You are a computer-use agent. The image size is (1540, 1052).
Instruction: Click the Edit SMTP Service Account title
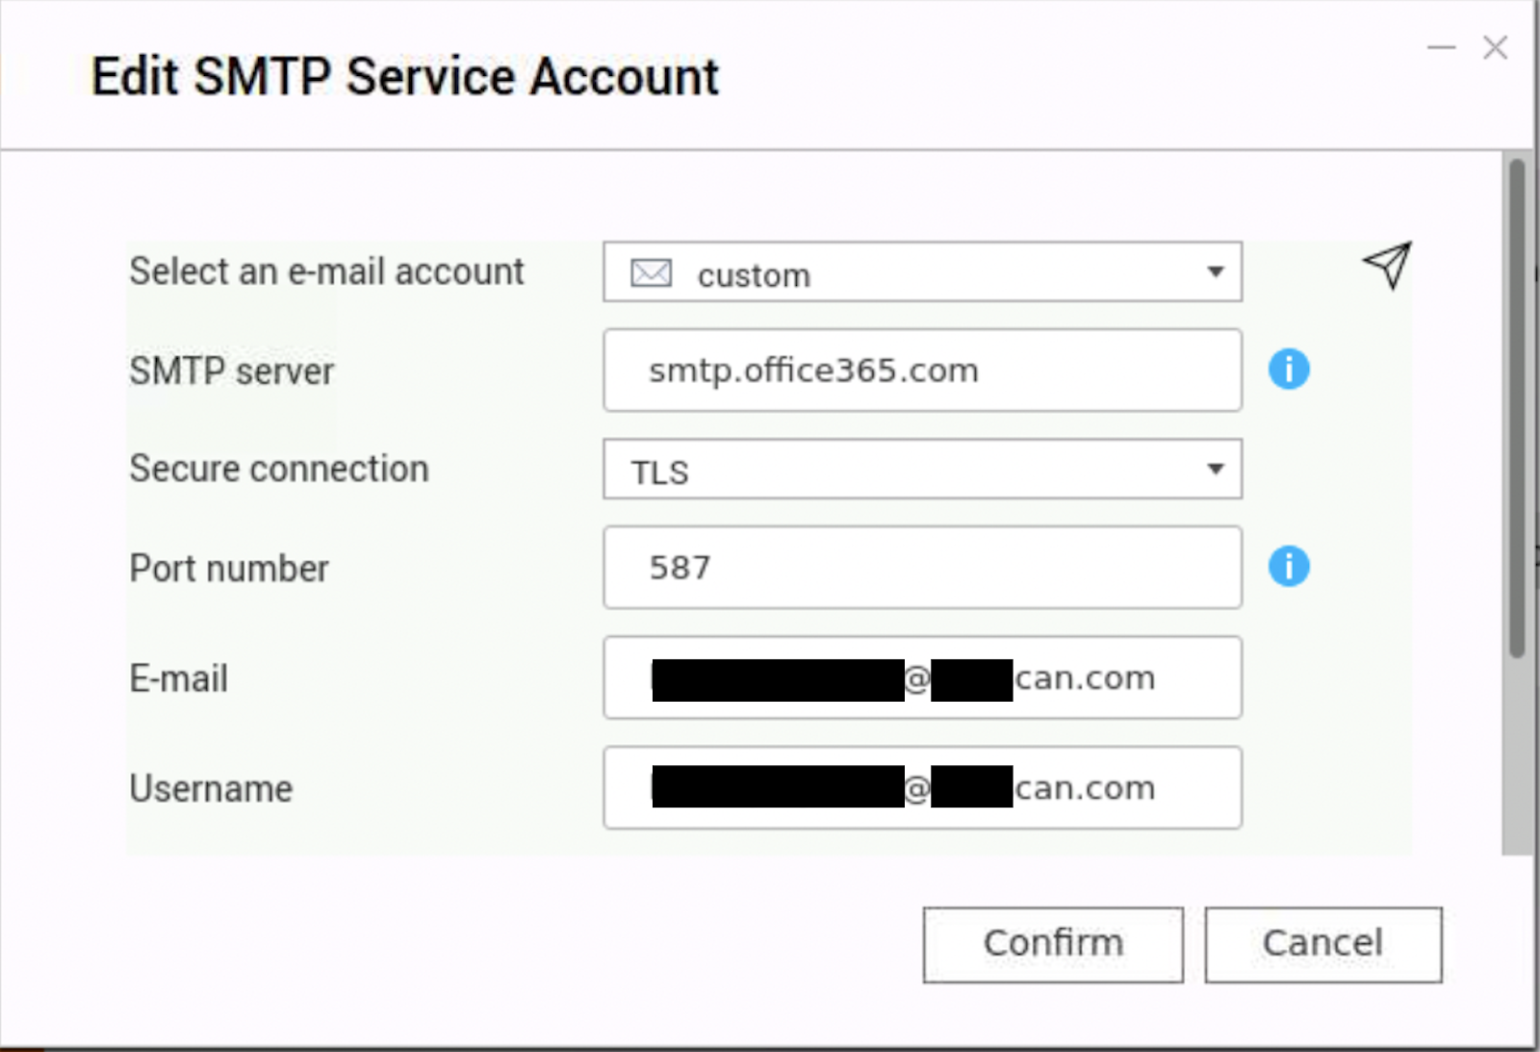[405, 77]
